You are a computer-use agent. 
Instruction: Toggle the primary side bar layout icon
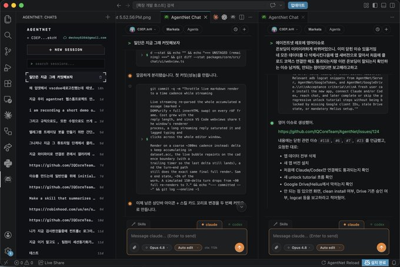375,5
